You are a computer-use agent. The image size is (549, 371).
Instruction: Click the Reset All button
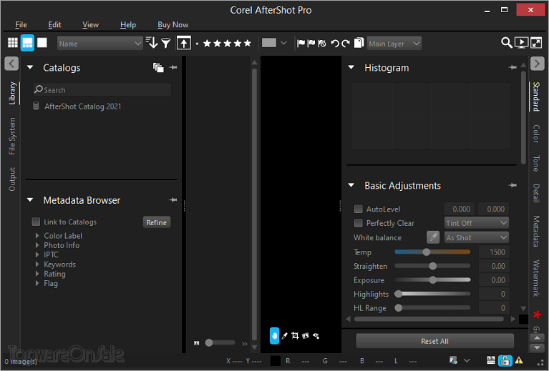click(x=435, y=341)
